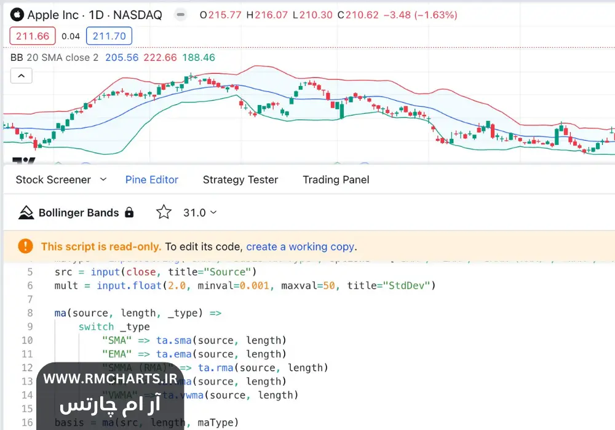Click the Bollinger Bands script logo icon

(x=26, y=213)
